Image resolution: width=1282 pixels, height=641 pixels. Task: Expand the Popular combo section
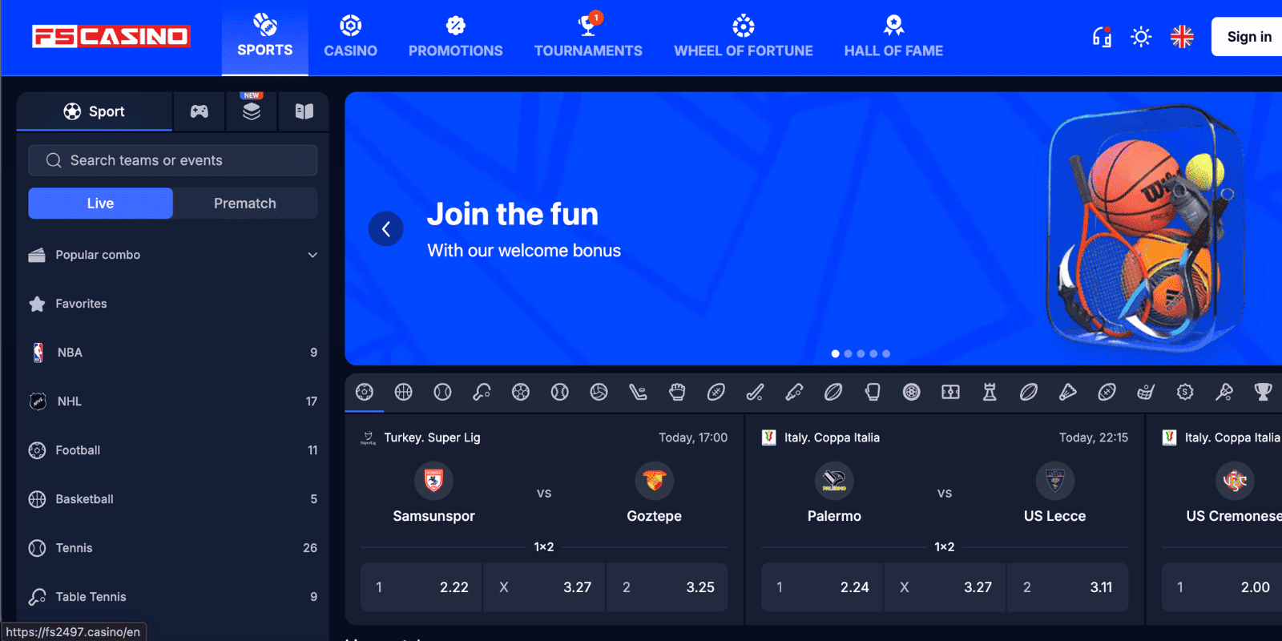173,255
